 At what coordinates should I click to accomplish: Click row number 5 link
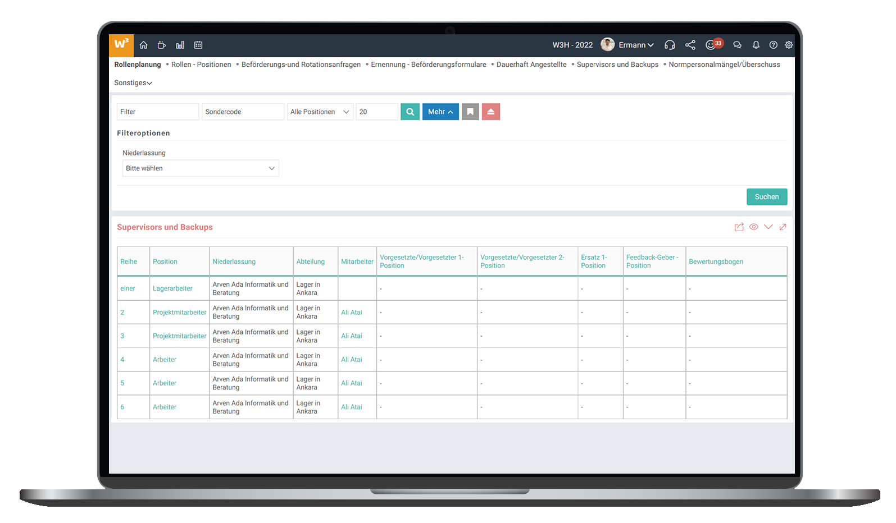(122, 383)
